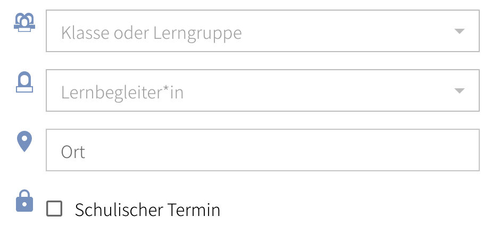Screen dimensions: 500x233
Task: Click the "Klasse oder Lerngruppe" placeholder text
Action: (151, 33)
